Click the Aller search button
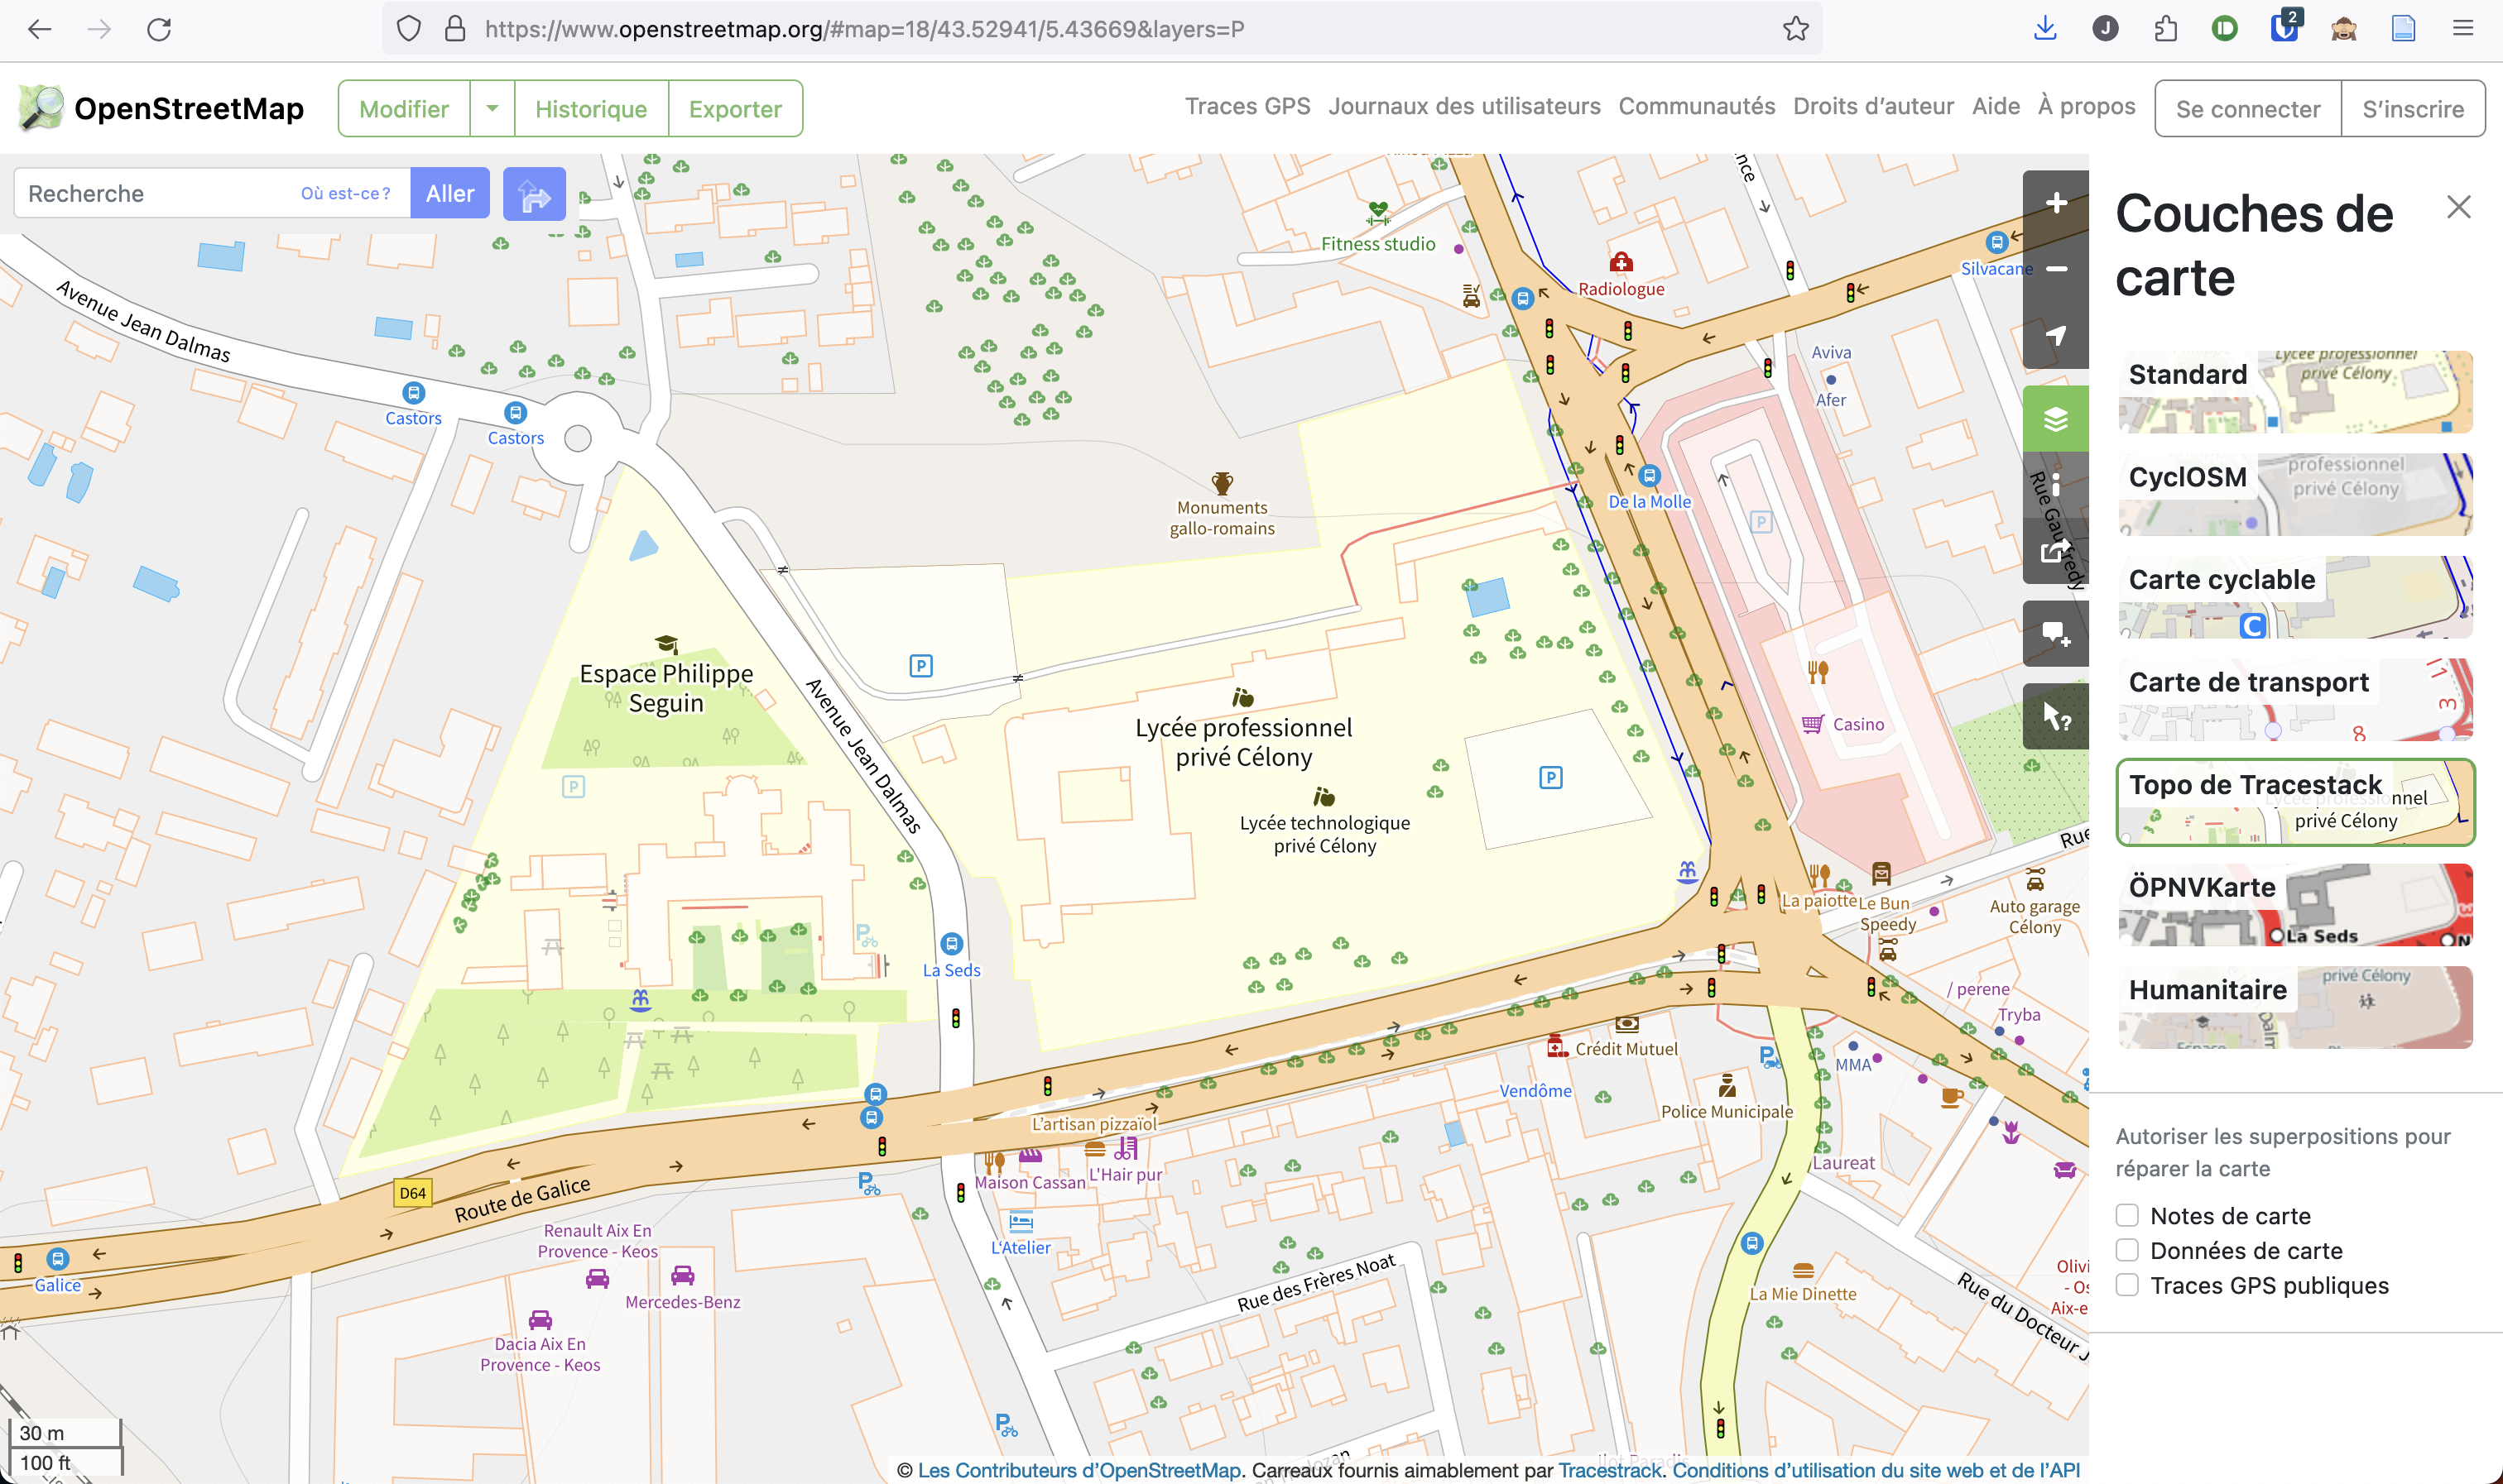 point(450,194)
